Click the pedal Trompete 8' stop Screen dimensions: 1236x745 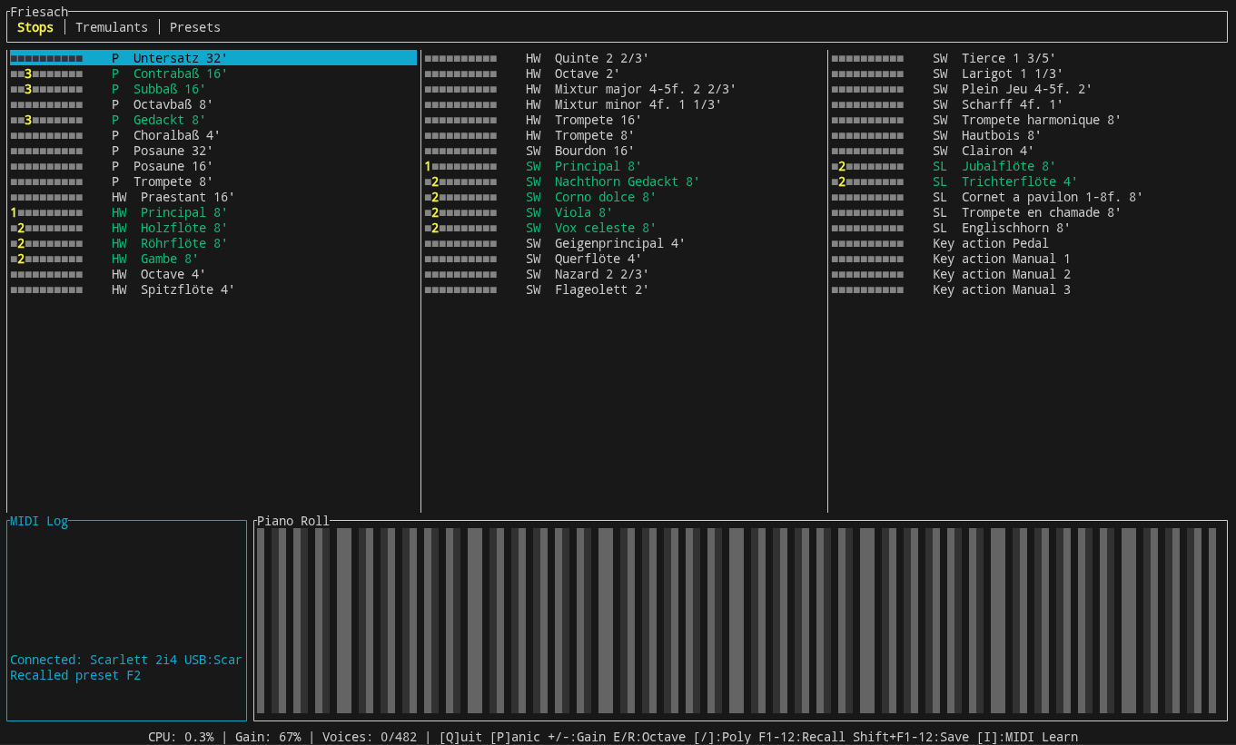click(x=213, y=181)
